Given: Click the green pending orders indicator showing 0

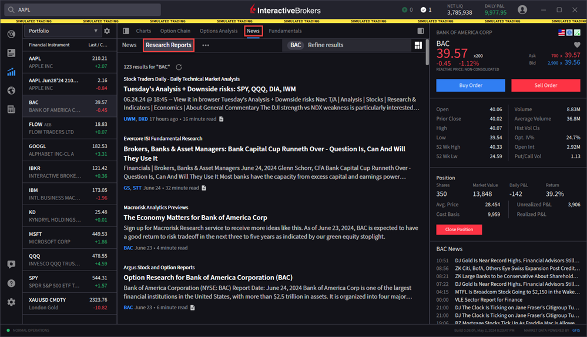Looking at the screenshot, I should click(407, 10).
